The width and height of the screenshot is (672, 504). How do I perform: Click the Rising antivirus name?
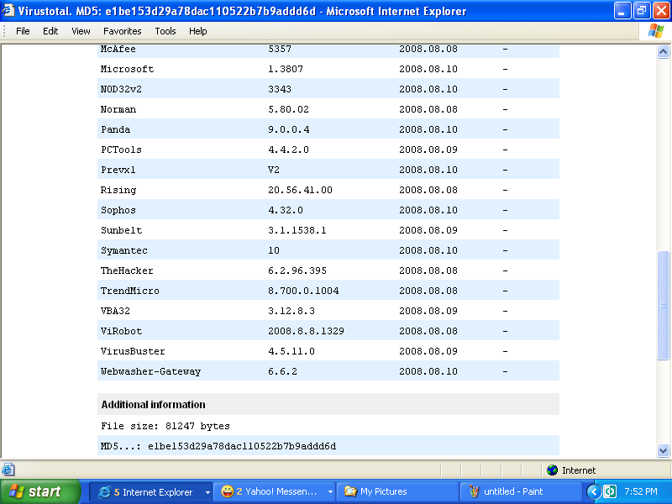click(118, 190)
